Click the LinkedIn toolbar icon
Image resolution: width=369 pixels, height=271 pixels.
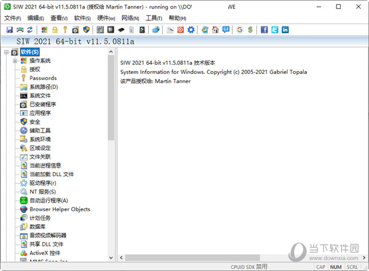tap(285, 30)
